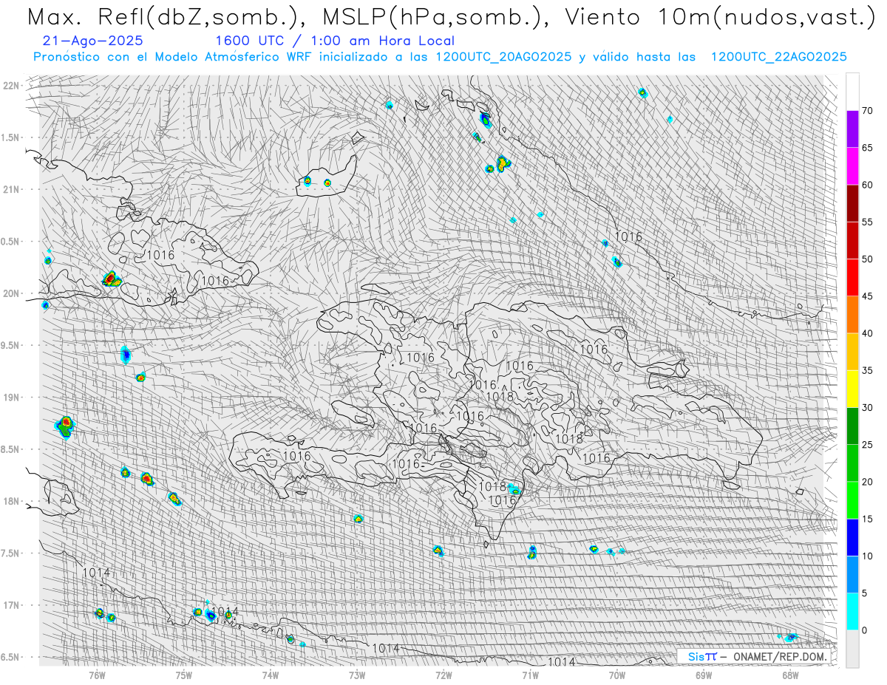Click color bar label "5"
Screen dimensions: 887x685
(x=864, y=593)
